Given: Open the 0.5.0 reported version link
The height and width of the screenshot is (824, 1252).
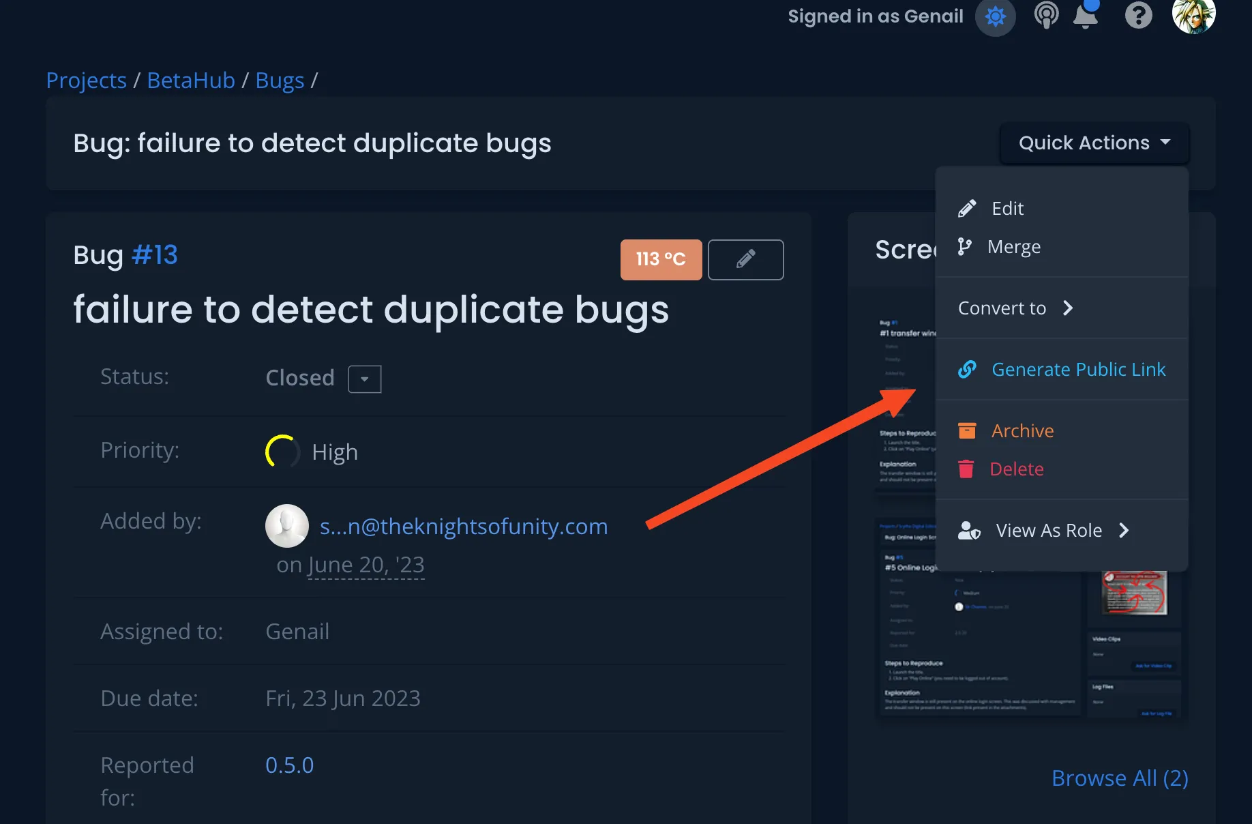Looking at the screenshot, I should tap(289, 765).
